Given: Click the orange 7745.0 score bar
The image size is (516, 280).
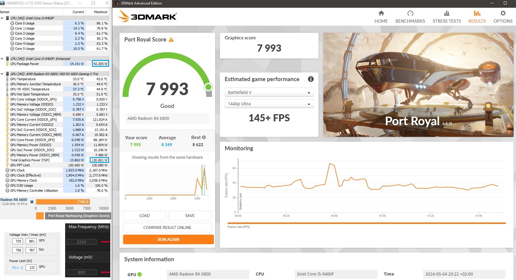Looking at the screenshot, I should point(63,202).
